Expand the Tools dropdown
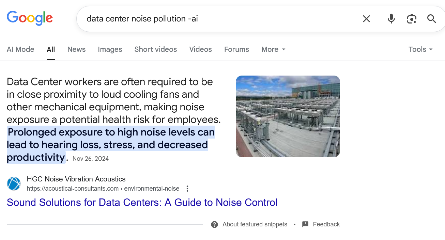This screenshot has width=445, height=240. (420, 49)
